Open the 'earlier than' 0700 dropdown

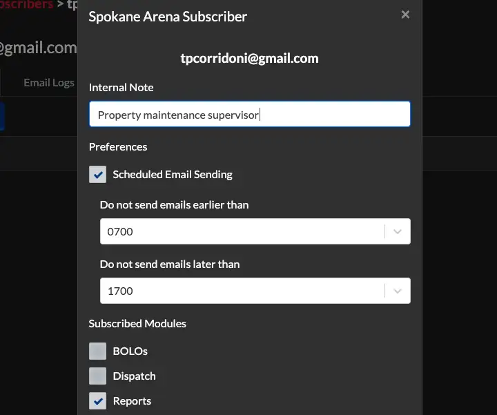click(255, 231)
